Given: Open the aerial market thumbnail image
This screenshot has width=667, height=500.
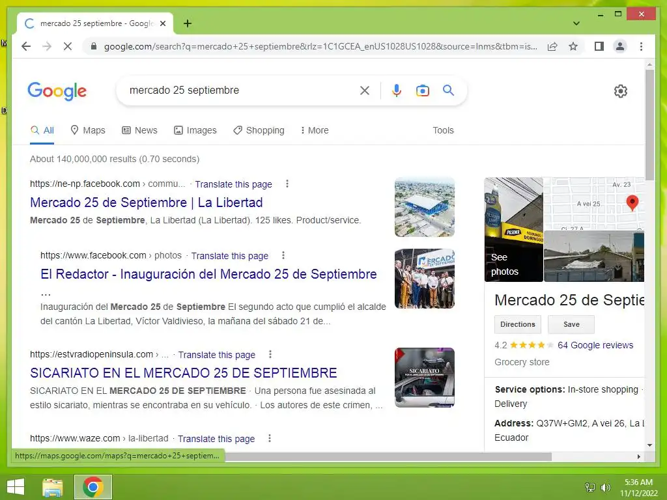Looking at the screenshot, I should pyautogui.click(x=425, y=207).
